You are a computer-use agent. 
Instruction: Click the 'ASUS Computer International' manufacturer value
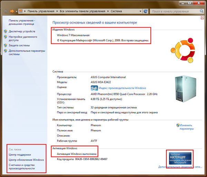click(x=108, y=77)
